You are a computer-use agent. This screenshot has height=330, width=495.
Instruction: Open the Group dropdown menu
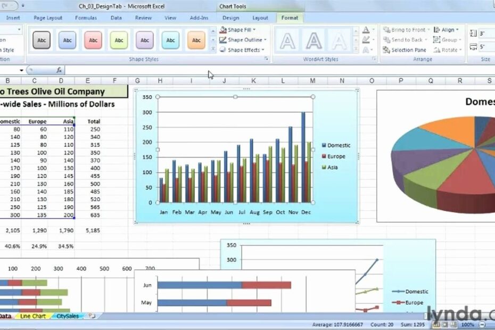pyautogui.click(x=448, y=39)
